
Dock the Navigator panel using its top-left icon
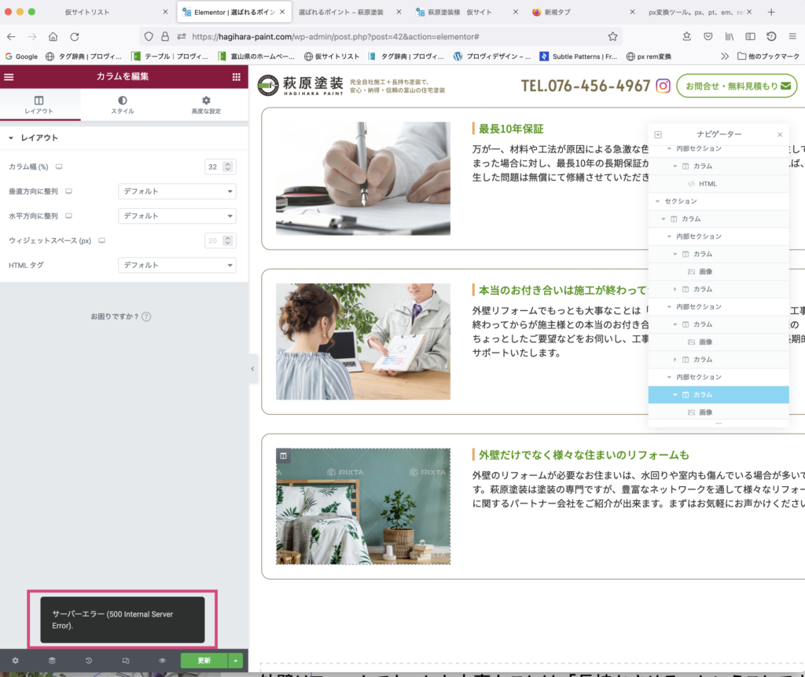pos(658,134)
